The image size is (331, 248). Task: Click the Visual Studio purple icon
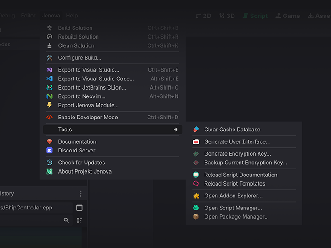tap(50, 70)
